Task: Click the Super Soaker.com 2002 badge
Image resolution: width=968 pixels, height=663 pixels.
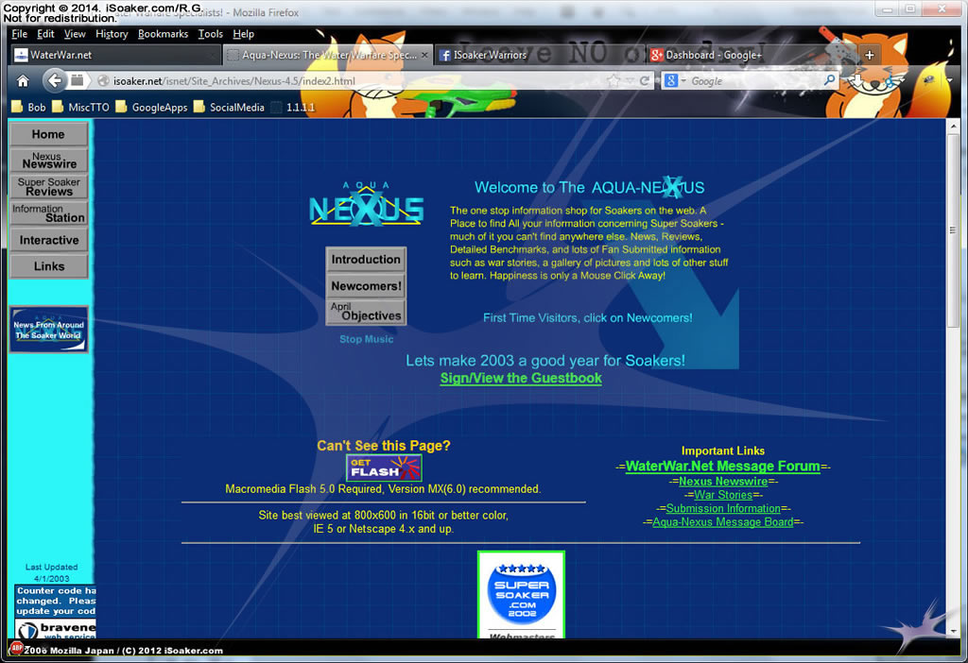Action: [x=521, y=595]
